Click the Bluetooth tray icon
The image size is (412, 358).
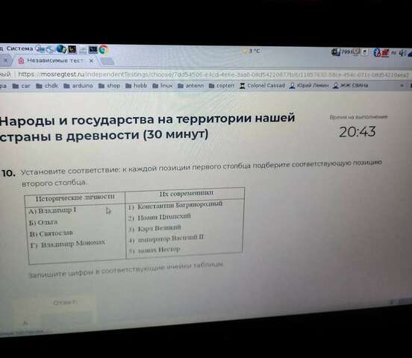click(x=378, y=53)
